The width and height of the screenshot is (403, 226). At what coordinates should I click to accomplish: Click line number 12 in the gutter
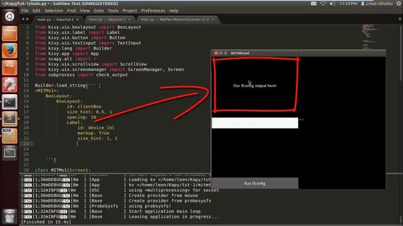pyautogui.click(x=26, y=85)
